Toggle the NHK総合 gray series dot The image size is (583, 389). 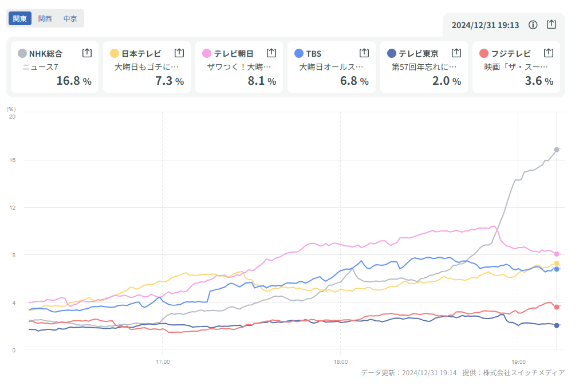[22, 53]
